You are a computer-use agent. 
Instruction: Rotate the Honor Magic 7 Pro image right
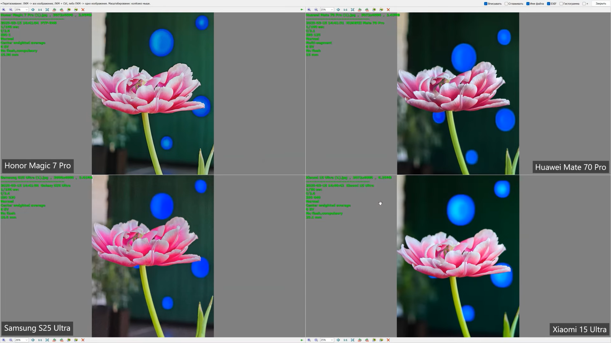(x=61, y=10)
